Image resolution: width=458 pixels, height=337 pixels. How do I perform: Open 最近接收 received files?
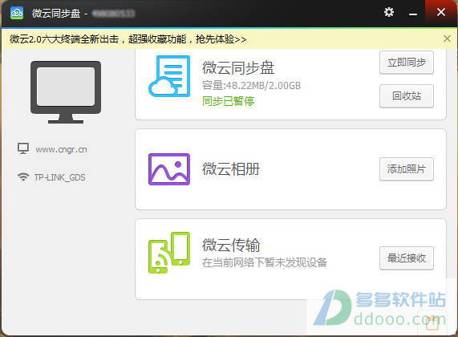[x=407, y=258]
